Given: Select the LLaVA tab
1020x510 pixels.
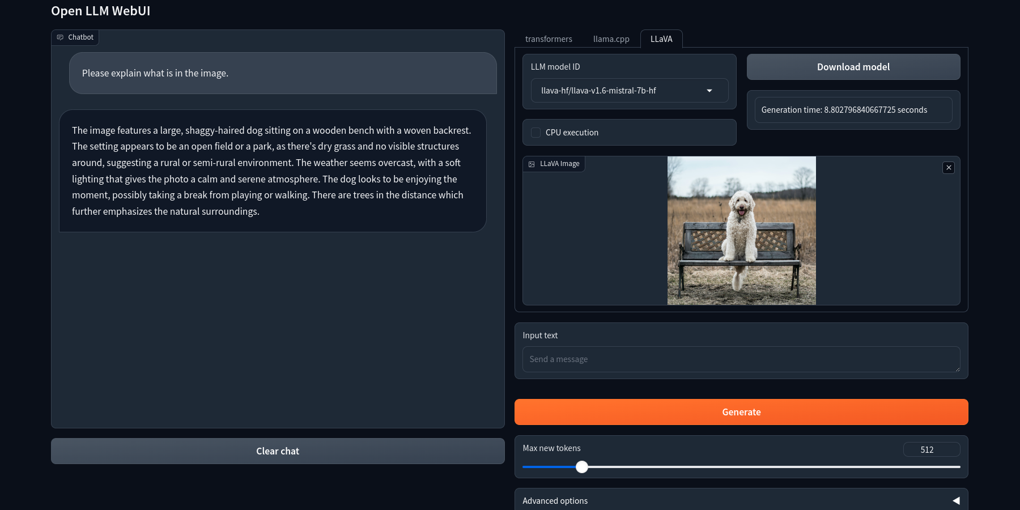Looking at the screenshot, I should point(661,39).
